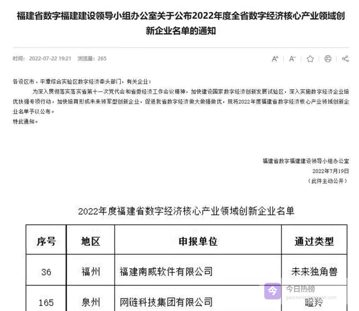Open the gaochengzhenxuan.com watermark link
This screenshot has height=311, width=359.
coord(311,297)
